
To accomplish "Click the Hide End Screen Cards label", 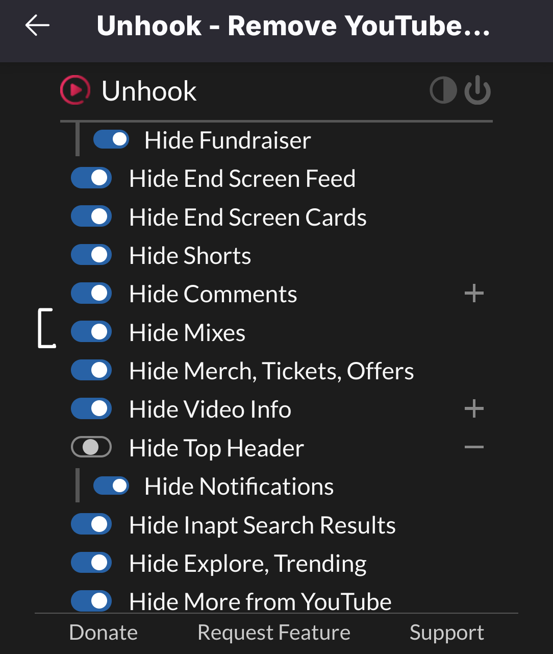I will (x=248, y=217).
